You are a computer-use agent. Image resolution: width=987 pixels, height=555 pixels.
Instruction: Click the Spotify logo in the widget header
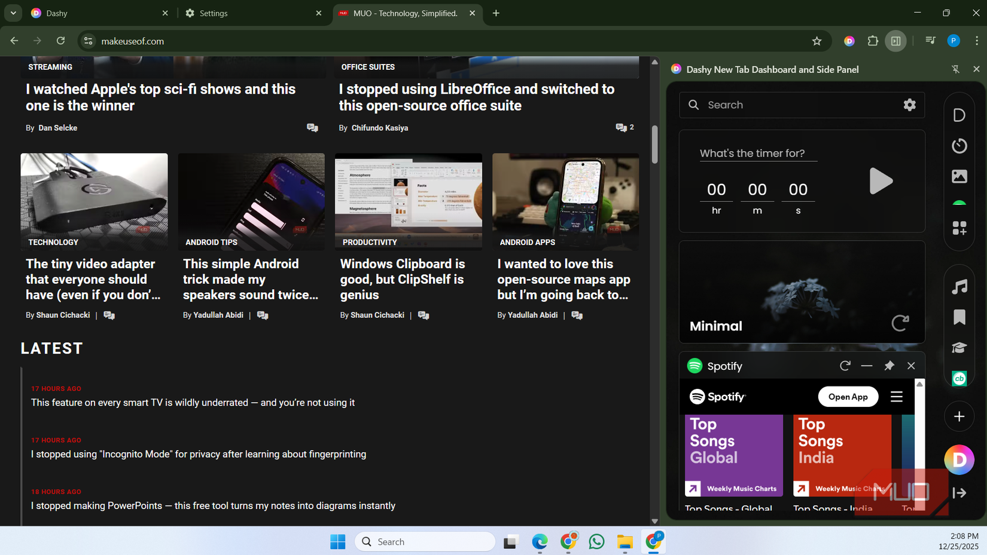tap(694, 366)
